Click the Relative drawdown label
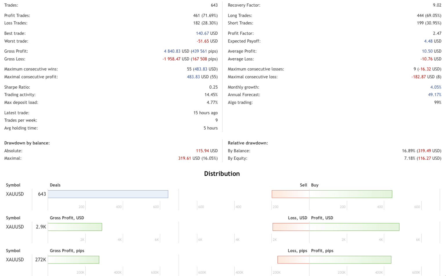Viewport: 446px width, 276px height. [248, 143]
